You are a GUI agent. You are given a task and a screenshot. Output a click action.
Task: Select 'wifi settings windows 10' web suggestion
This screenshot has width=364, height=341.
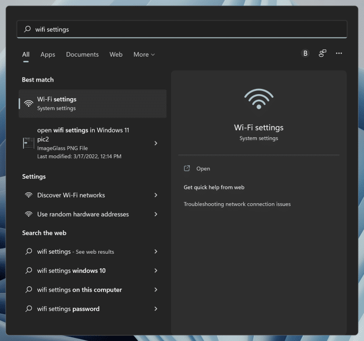pyautogui.click(x=93, y=271)
